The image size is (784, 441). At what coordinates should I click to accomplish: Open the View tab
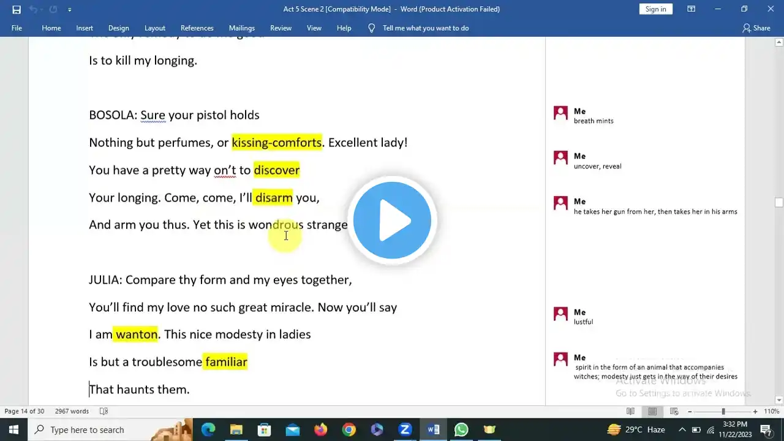click(314, 28)
